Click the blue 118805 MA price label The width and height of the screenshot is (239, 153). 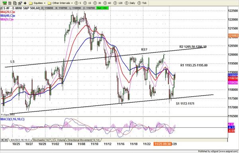tap(233, 75)
